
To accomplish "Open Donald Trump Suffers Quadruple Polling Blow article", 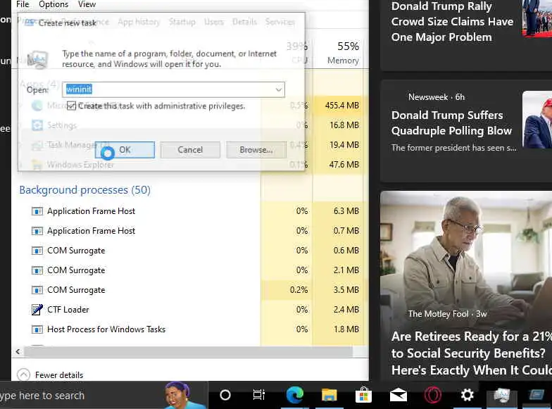I will click(451, 122).
